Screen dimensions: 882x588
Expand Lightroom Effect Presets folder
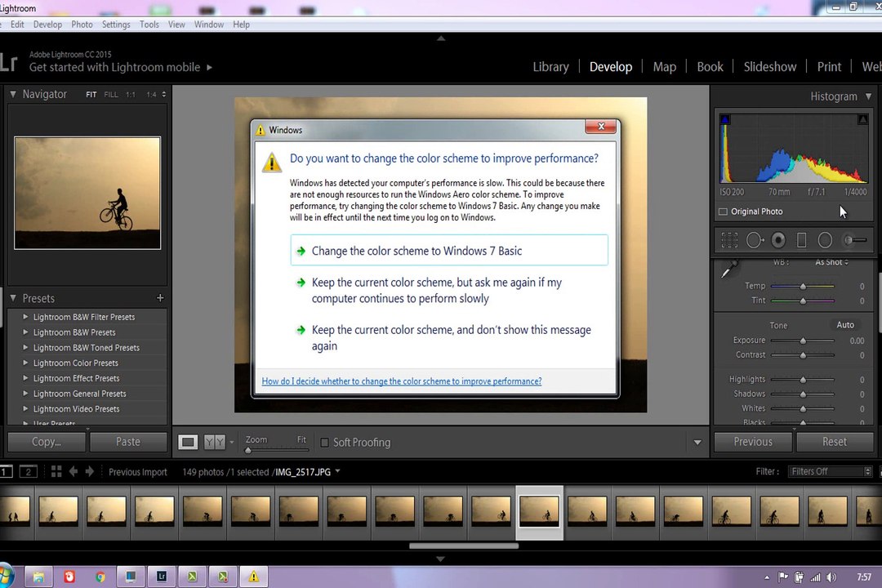[25, 378]
